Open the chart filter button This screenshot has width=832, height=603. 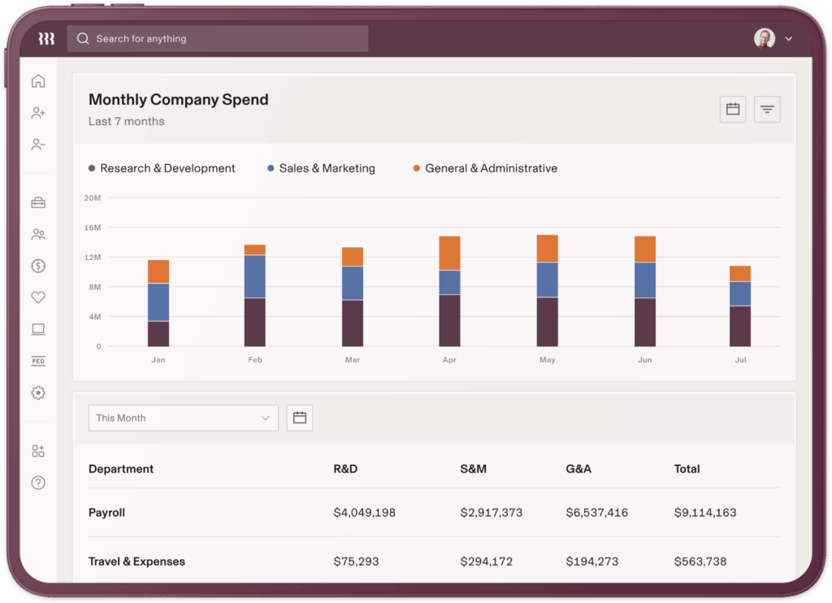[767, 109]
